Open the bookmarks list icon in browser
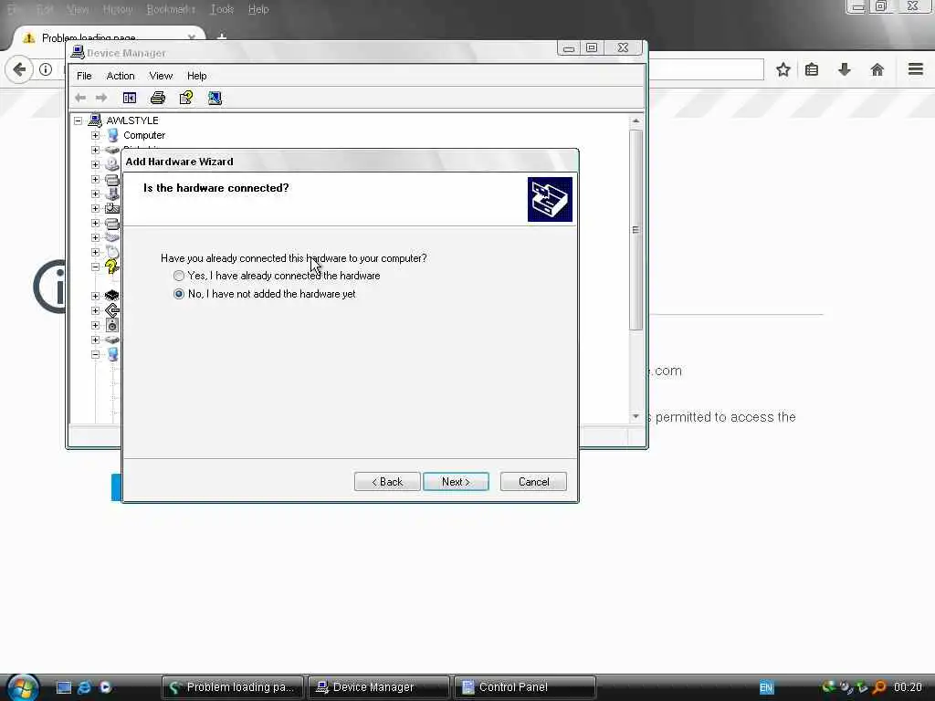 click(x=812, y=69)
